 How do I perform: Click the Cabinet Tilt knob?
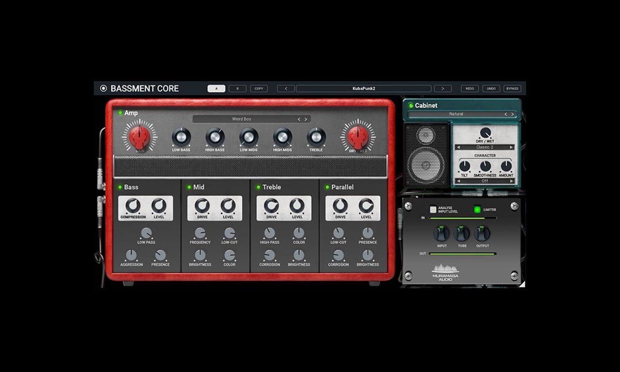464,166
